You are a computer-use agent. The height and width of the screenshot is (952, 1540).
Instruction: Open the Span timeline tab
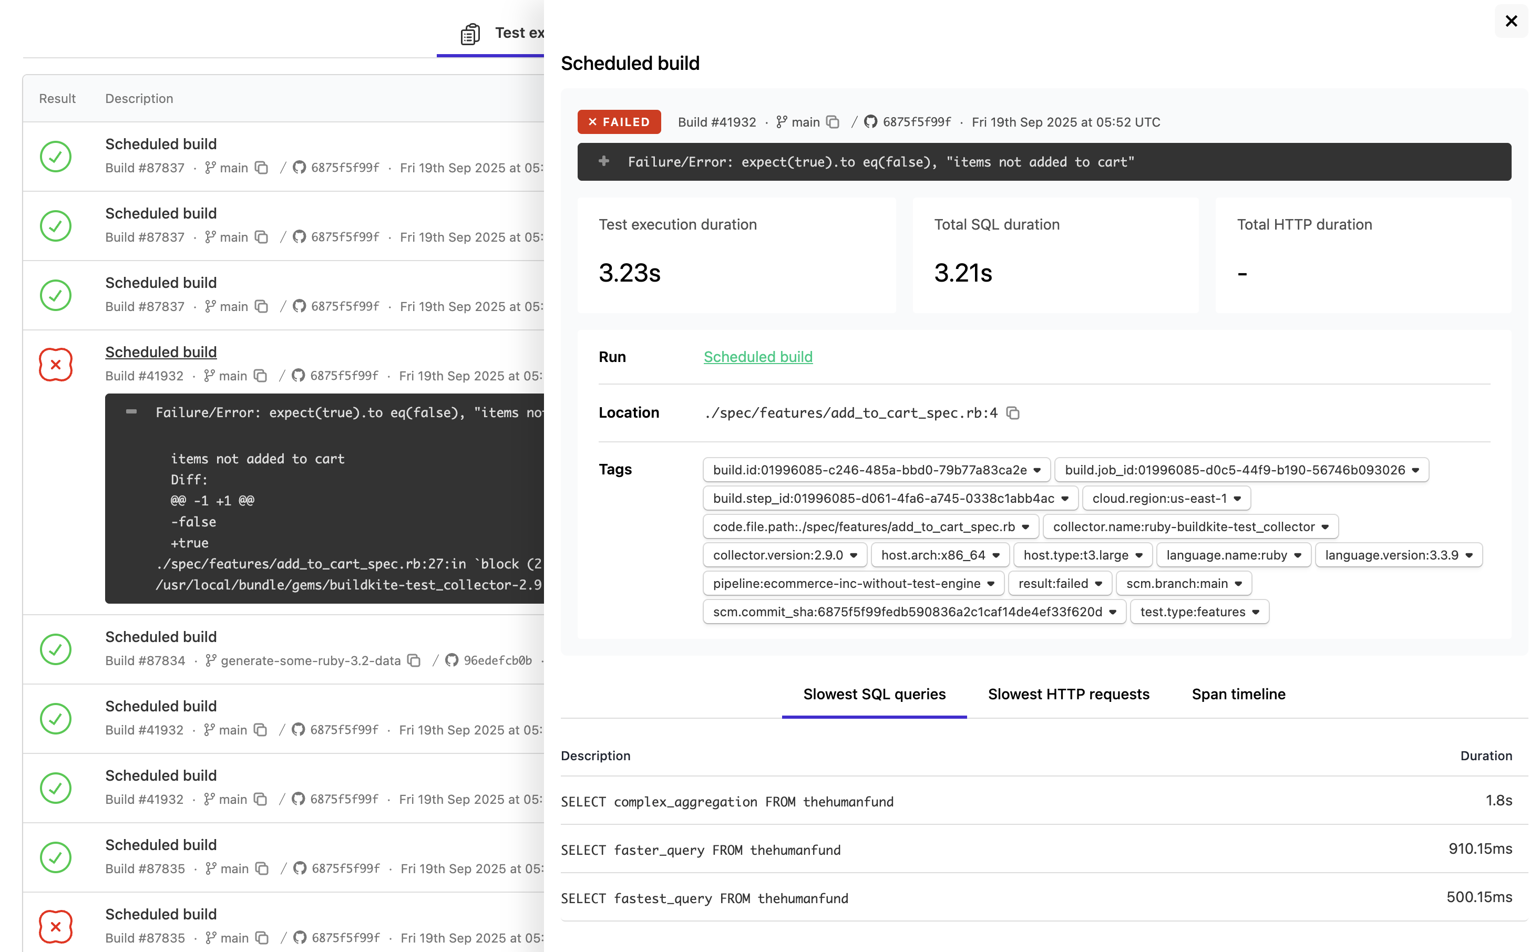point(1238,695)
